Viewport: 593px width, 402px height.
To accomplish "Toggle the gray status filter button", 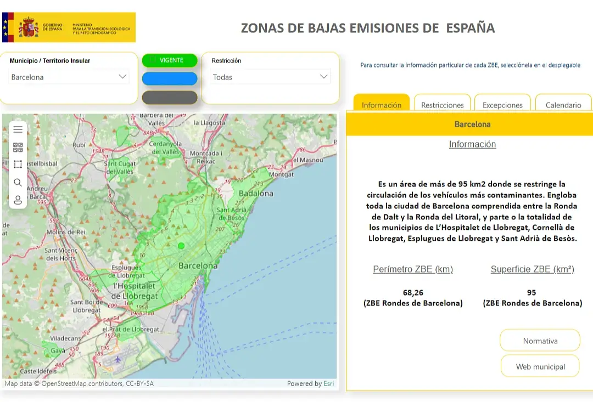I will point(170,98).
